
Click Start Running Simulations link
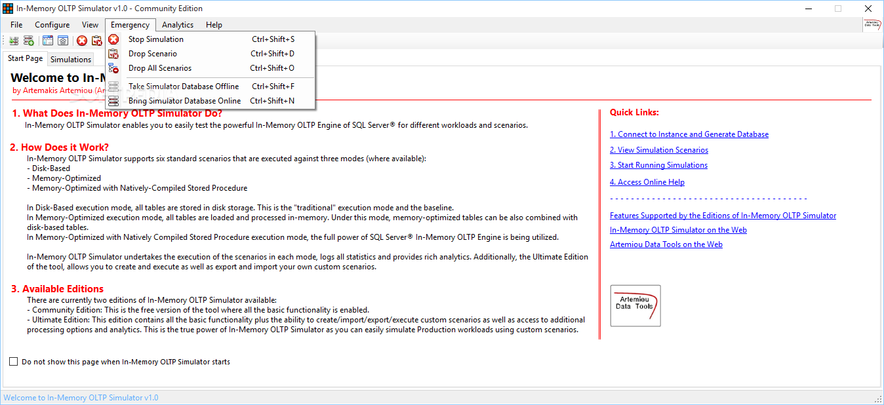tap(658, 165)
